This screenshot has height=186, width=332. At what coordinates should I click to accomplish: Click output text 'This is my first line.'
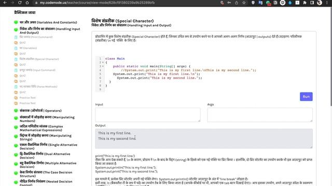coord(115,133)
